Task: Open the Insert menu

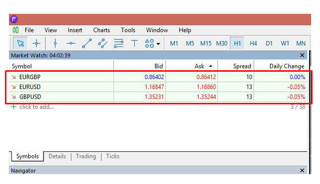Action: click(75, 30)
